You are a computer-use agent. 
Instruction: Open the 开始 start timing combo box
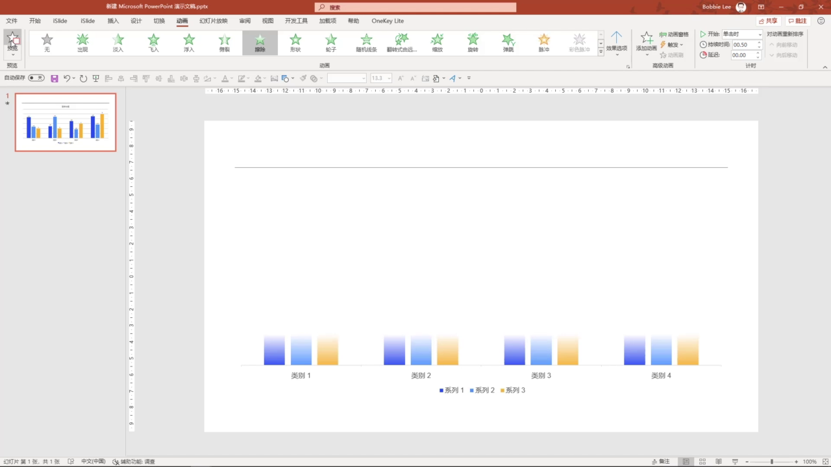tap(742, 34)
